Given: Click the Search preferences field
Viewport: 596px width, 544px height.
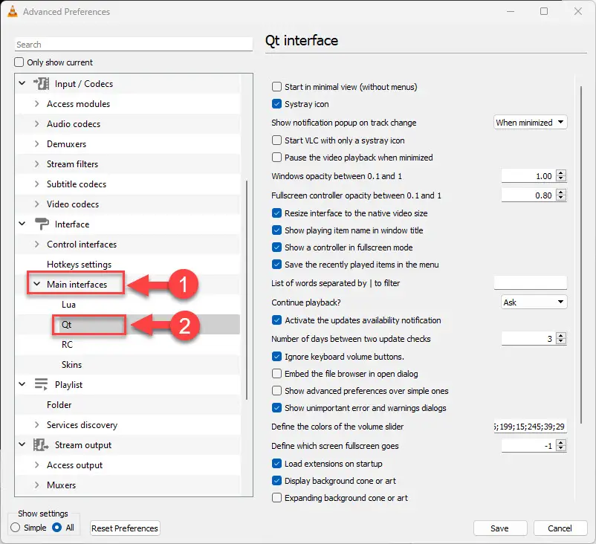Looking at the screenshot, I should pyautogui.click(x=134, y=44).
